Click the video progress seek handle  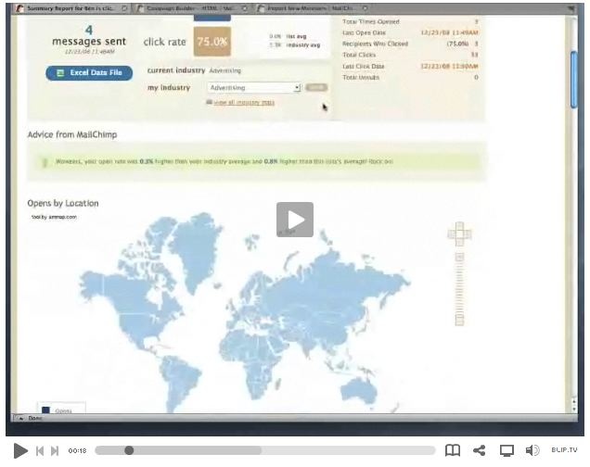[129, 450]
